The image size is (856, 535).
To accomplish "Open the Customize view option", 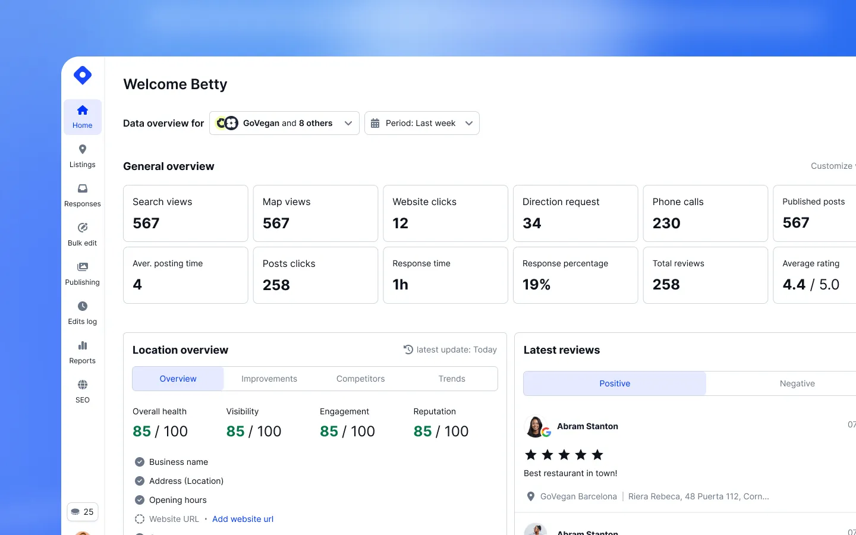I will pyautogui.click(x=832, y=166).
